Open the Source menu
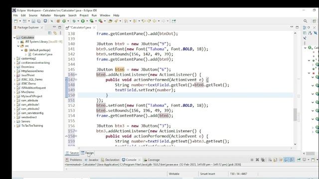 point(33,15)
